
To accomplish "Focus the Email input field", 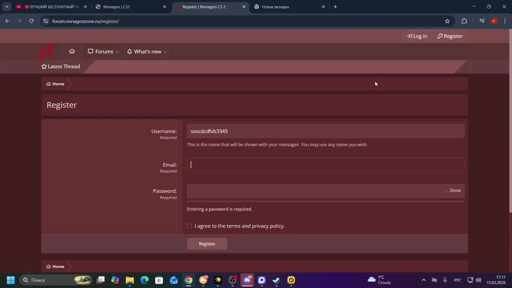I will [x=326, y=165].
